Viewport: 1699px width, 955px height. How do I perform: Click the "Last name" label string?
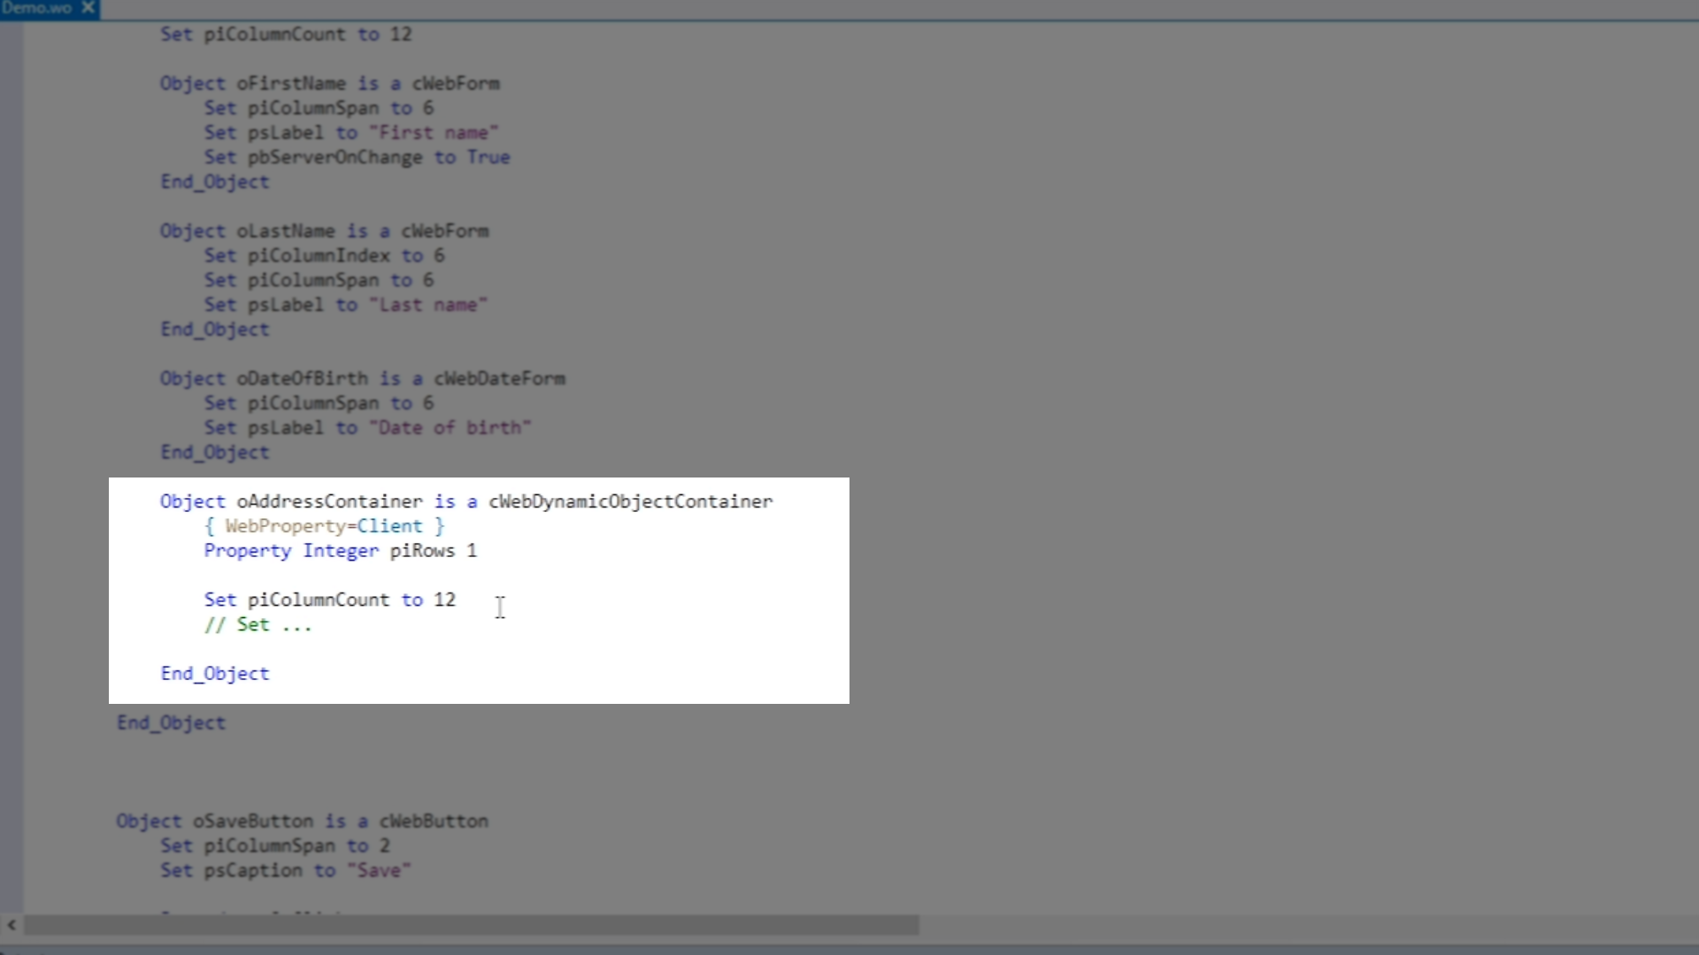click(x=428, y=305)
